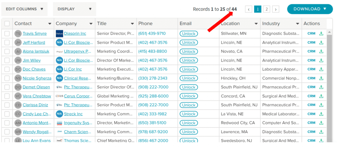The height and width of the screenshot is (147, 337).
Task: Go to the previous page arrow
Action: coord(249,9)
